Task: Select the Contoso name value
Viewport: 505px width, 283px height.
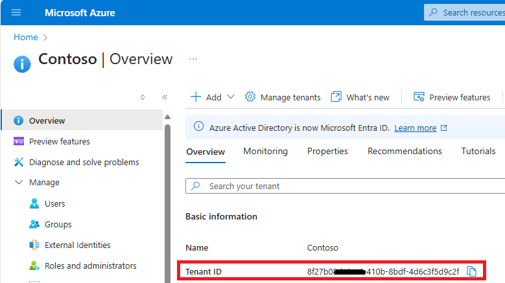Action: 322,247
